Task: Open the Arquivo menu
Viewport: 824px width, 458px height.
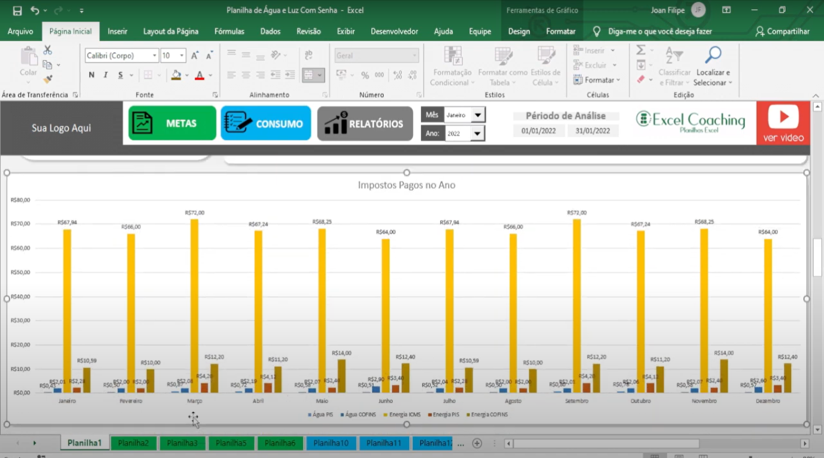Action: pyautogui.click(x=21, y=31)
